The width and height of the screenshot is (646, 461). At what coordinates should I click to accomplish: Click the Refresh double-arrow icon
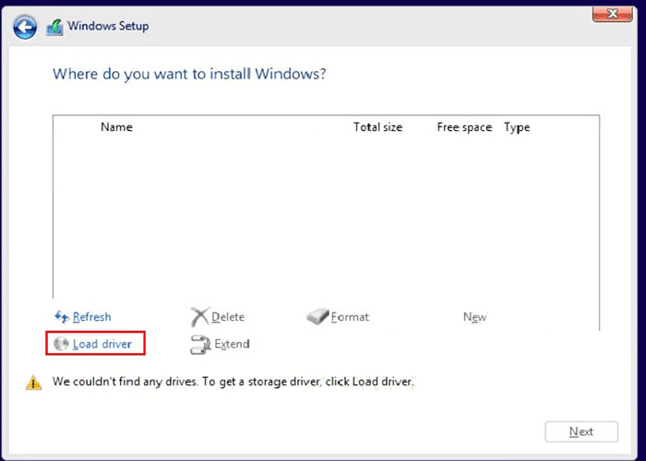pos(62,317)
